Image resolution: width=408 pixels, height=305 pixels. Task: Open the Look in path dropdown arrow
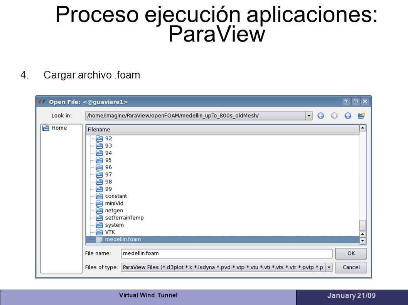click(x=309, y=116)
